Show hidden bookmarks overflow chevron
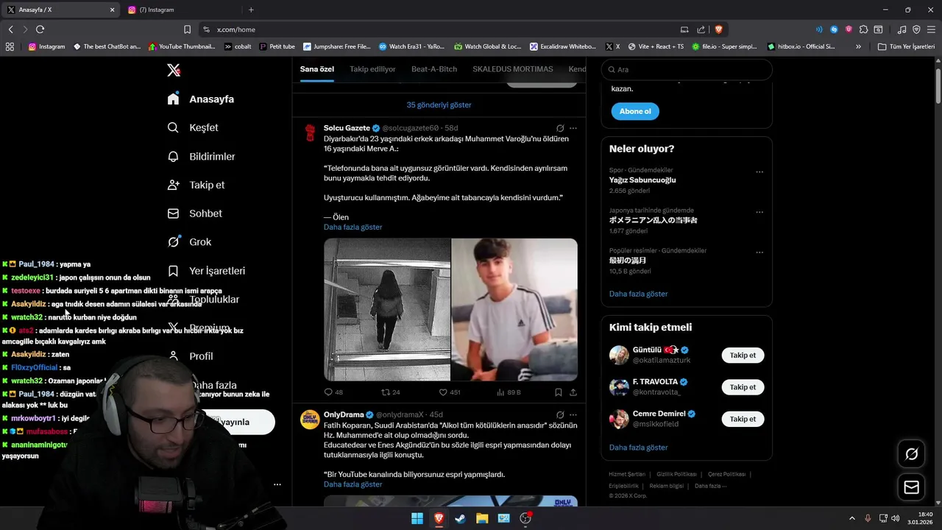Viewport: 942px width, 530px height. click(x=858, y=46)
